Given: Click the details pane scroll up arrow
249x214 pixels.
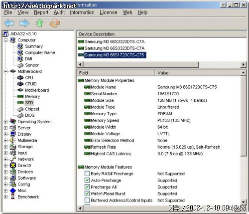Looking at the screenshot, I should click(x=244, y=73).
